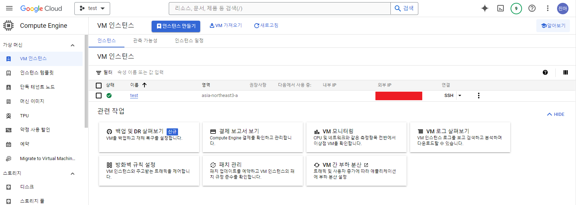Open the 백업 및 DR 살펴보기 card
This screenshot has height=205, width=576.
[149, 137]
